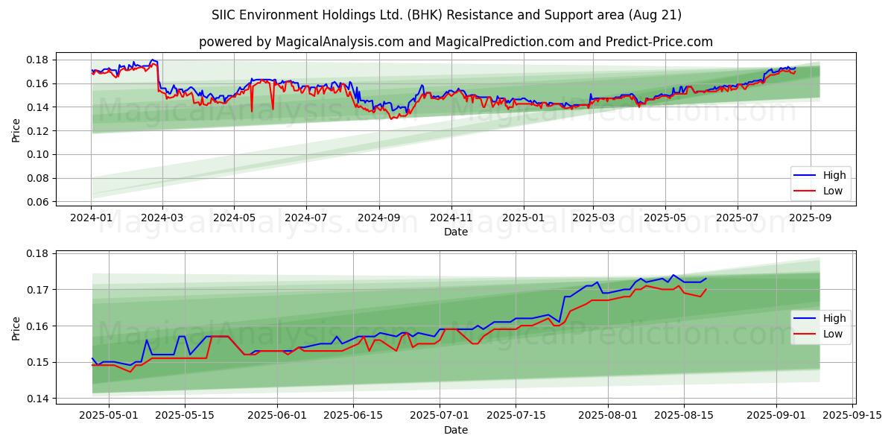Select the 2025-08-01 date tick label
Viewport: 894px width, 447px height.
(609, 416)
